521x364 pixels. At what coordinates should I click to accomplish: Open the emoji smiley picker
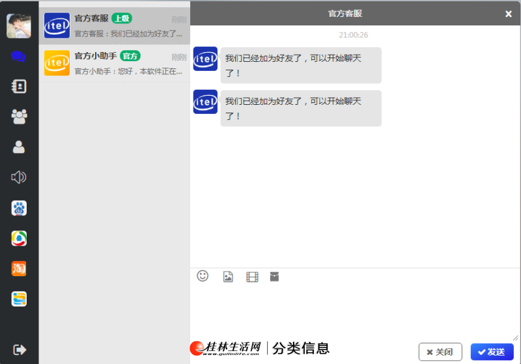(203, 275)
